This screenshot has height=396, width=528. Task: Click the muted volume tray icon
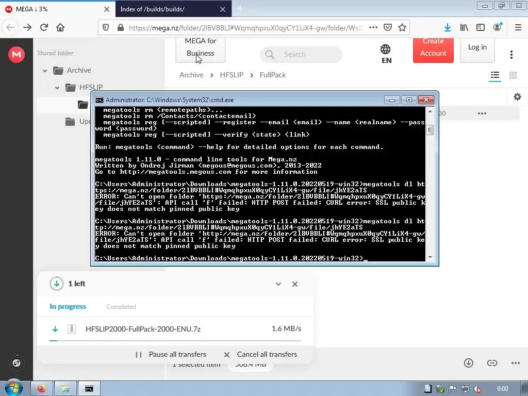point(477,389)
